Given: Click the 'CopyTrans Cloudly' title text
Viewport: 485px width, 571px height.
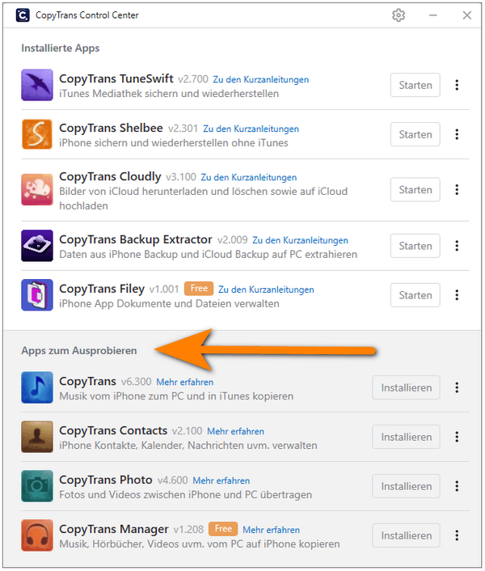Looking at the screenshot, I should [x=110, y=177].
